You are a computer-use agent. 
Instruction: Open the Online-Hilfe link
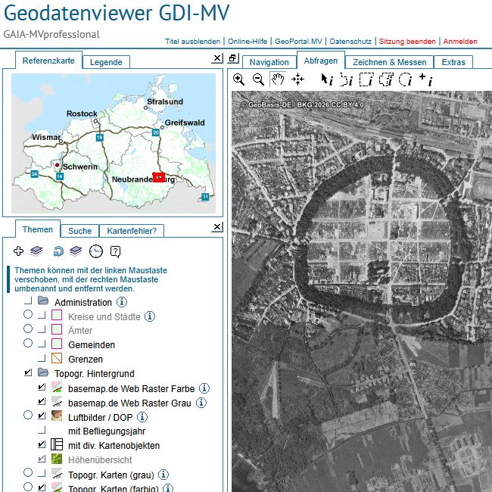pos(248,42)
